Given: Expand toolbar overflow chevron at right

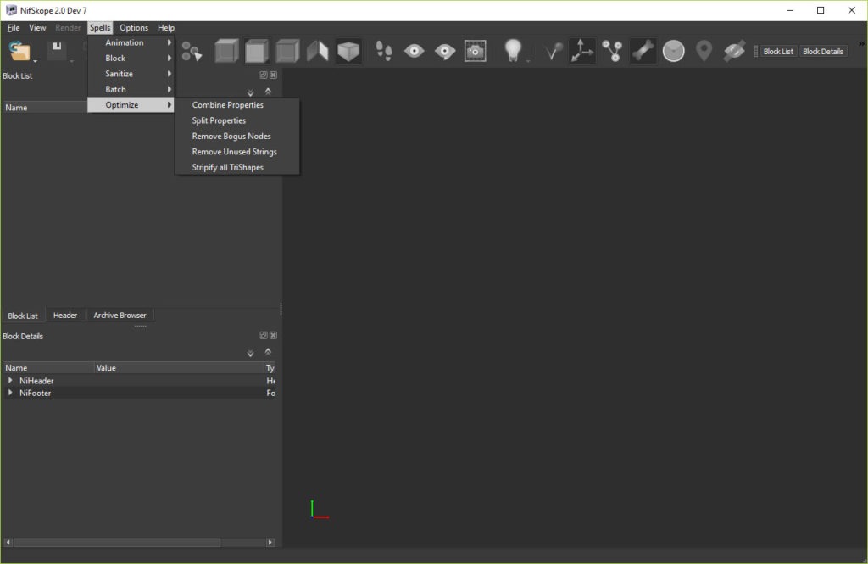Looking at the screenshot, I should pyautogui.click(x=862, y=44).
